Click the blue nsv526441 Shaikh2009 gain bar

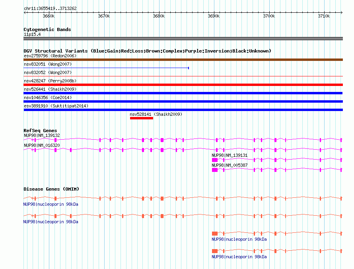pos(183,93)
